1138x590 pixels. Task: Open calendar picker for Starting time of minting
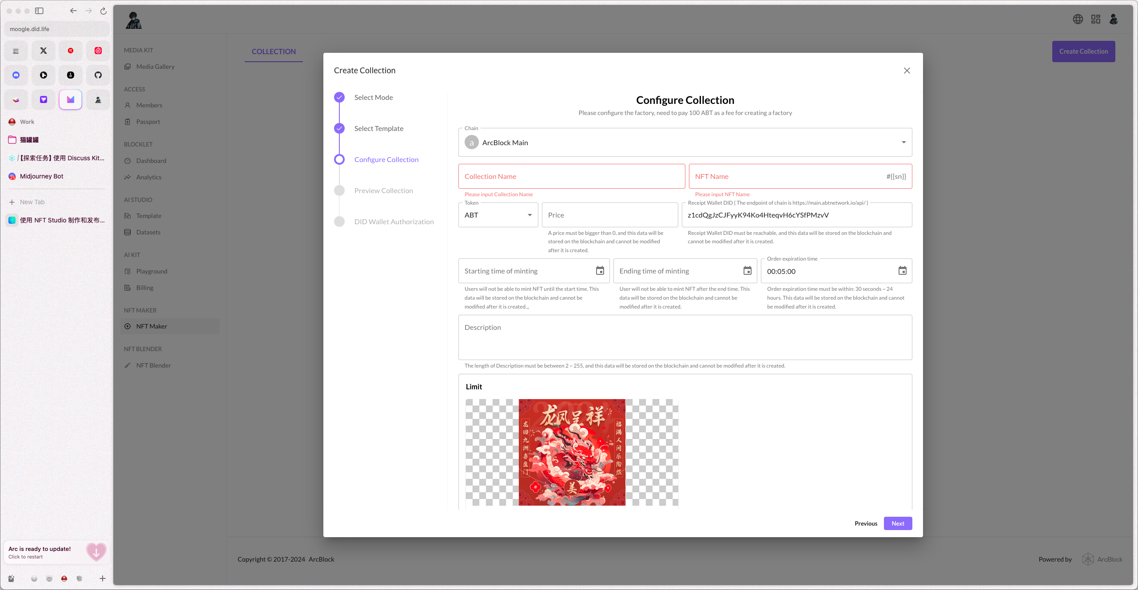(600, 271)
